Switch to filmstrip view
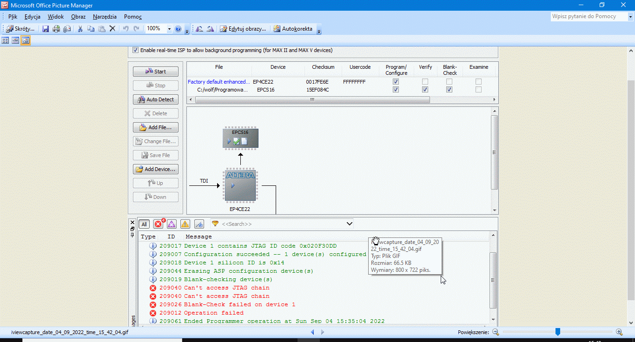635x342 pixels. point(15,40)
